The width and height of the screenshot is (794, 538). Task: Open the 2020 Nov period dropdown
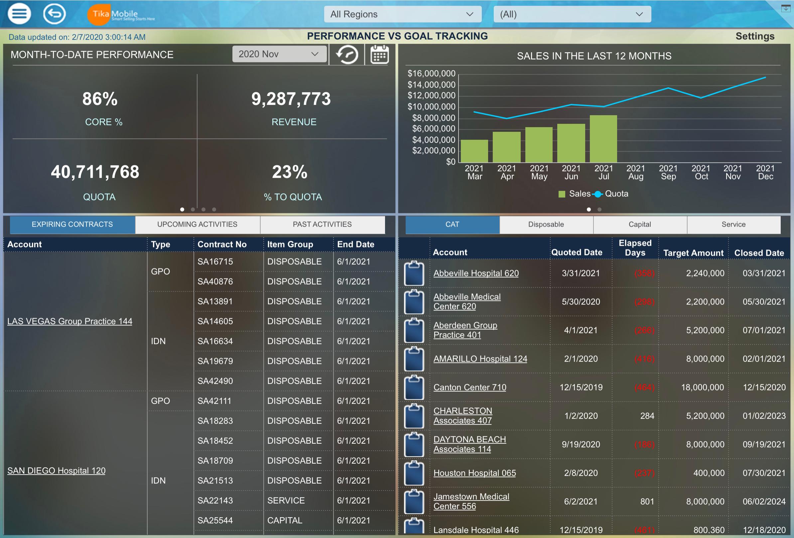pyautogui.click(x=279, y=54)
